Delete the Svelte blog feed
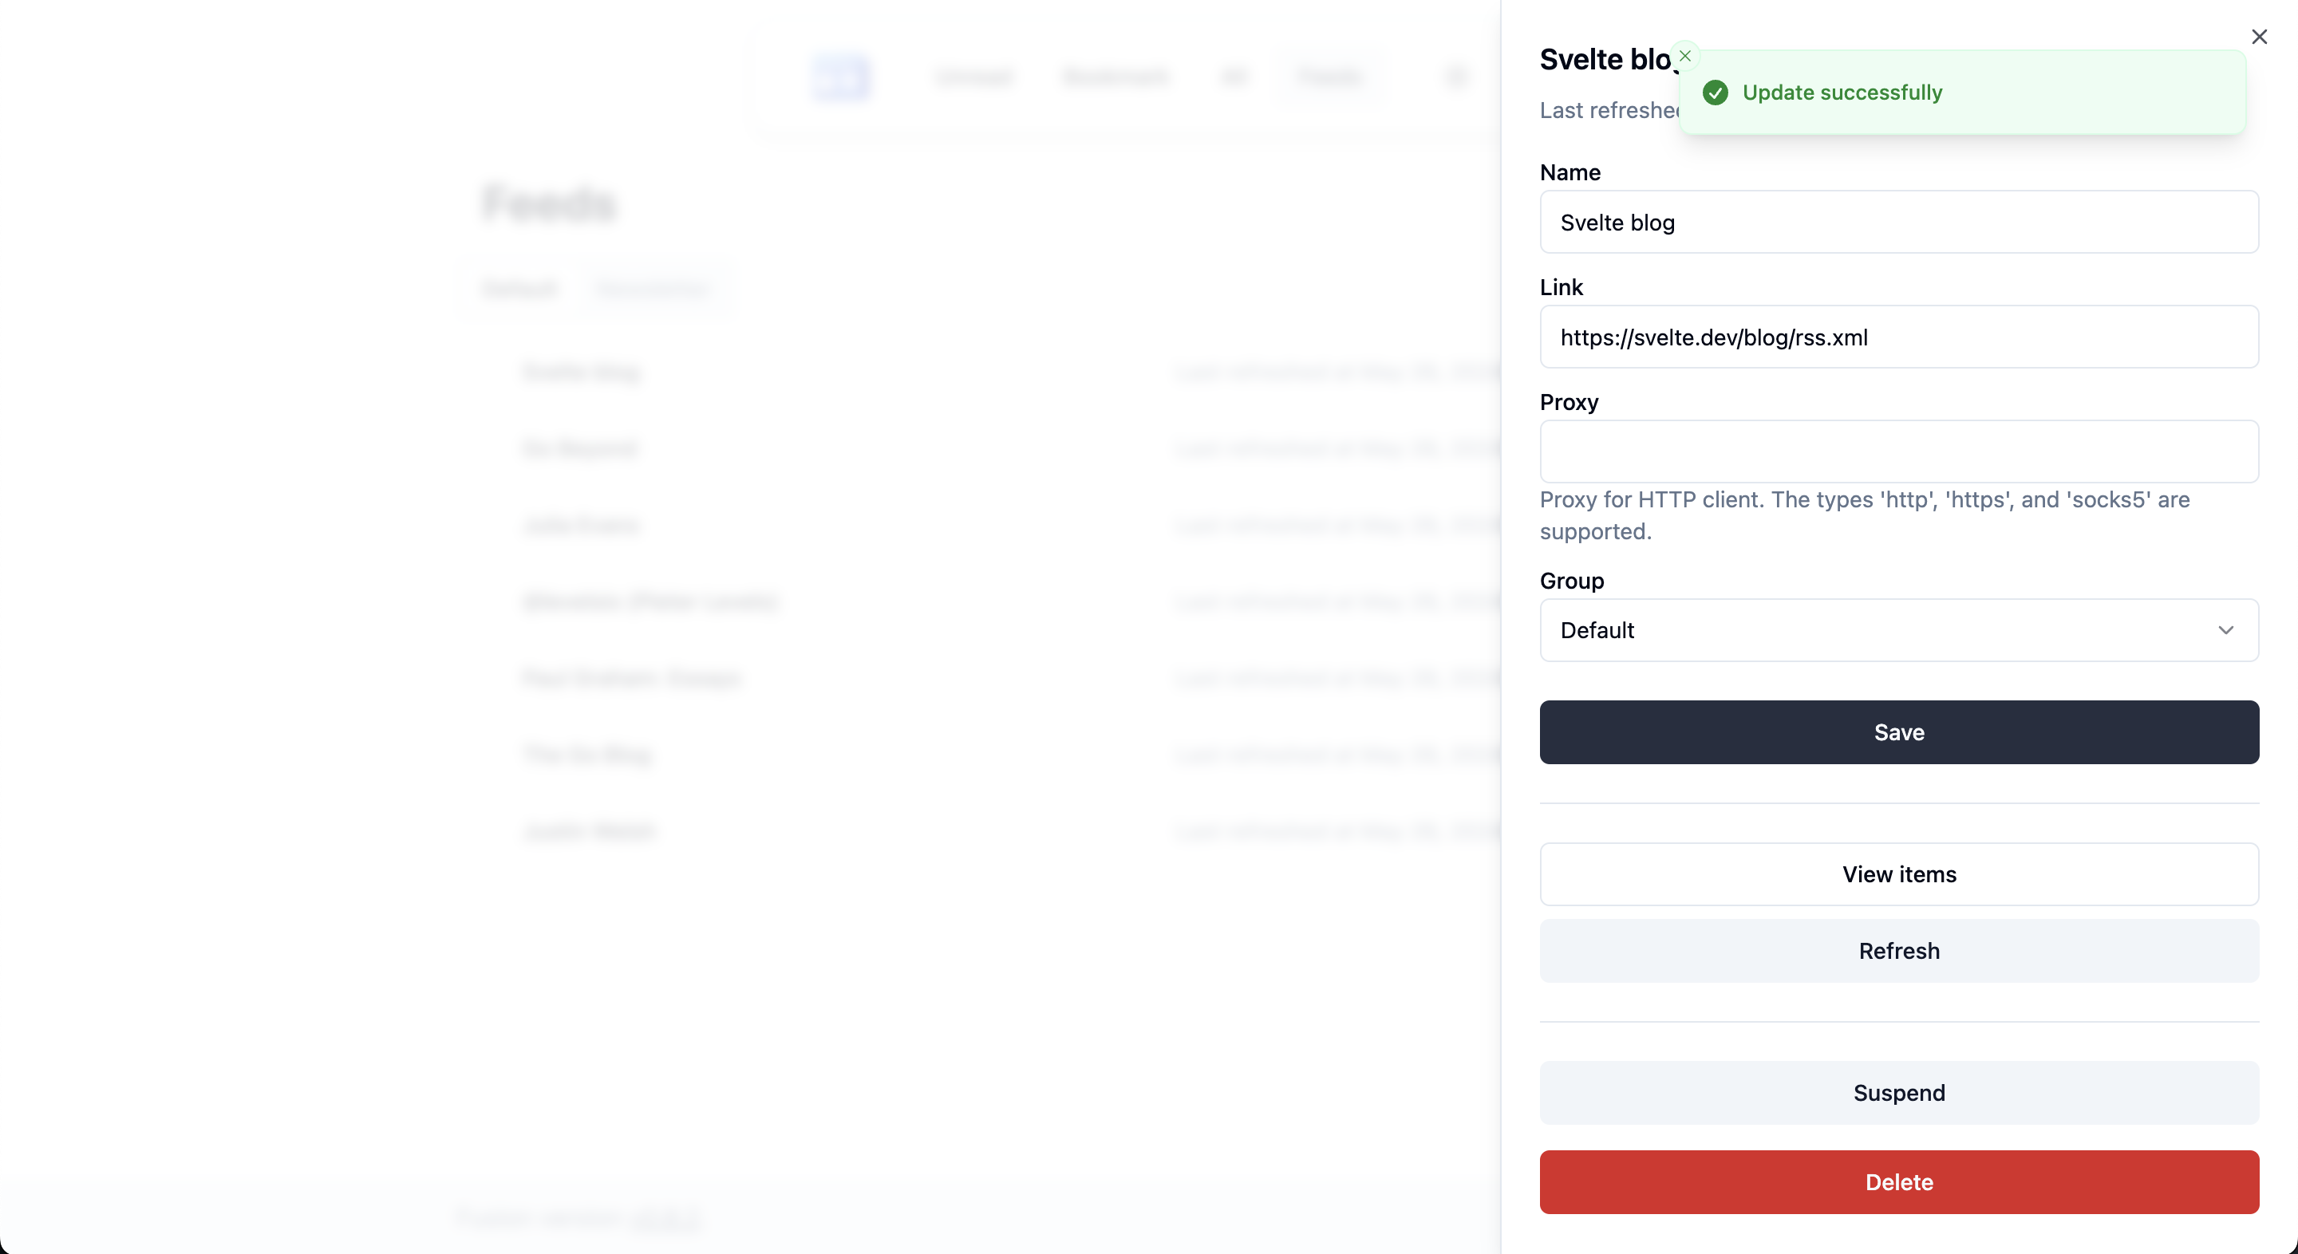Viewport: 2298px width, 1254px height. click(1898, 1181)
